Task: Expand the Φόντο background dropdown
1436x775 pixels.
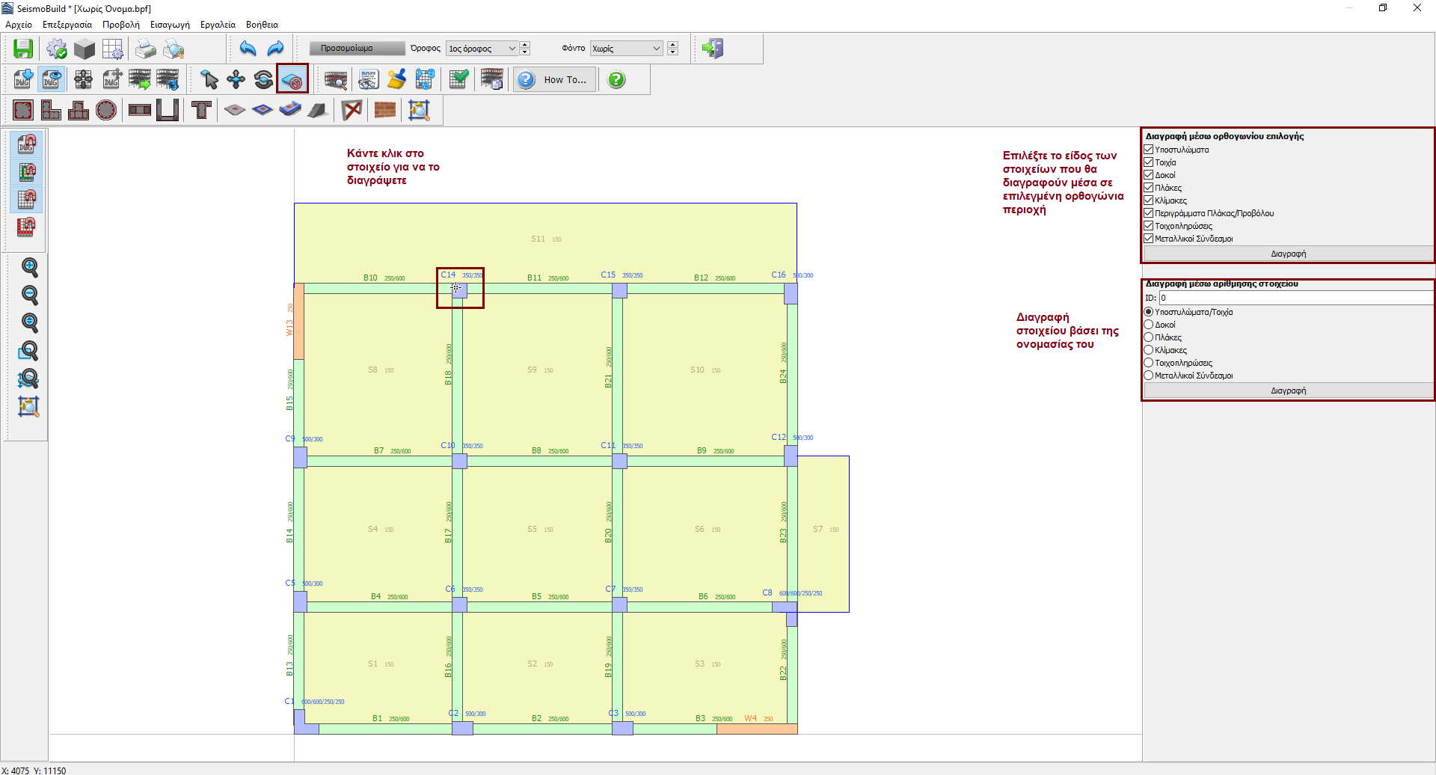Action: click(x=626, y=49)
